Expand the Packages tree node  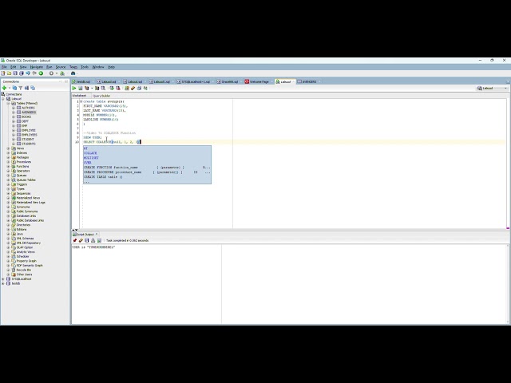9,157
